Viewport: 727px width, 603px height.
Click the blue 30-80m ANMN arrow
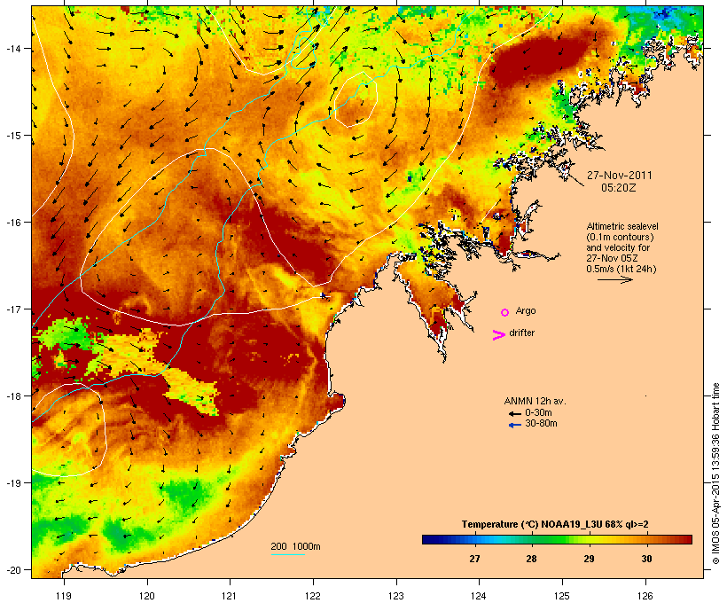(514, 425)
